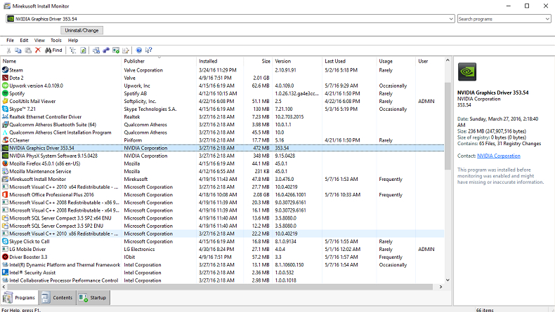The height and width of the screenshot is (312, 555).
Task: Sort by the Last Used column header
Action: coord(349,61)
